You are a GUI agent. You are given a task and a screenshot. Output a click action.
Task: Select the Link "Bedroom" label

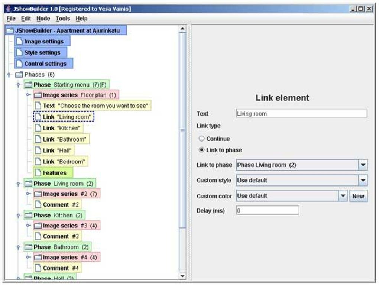[64, 162]
